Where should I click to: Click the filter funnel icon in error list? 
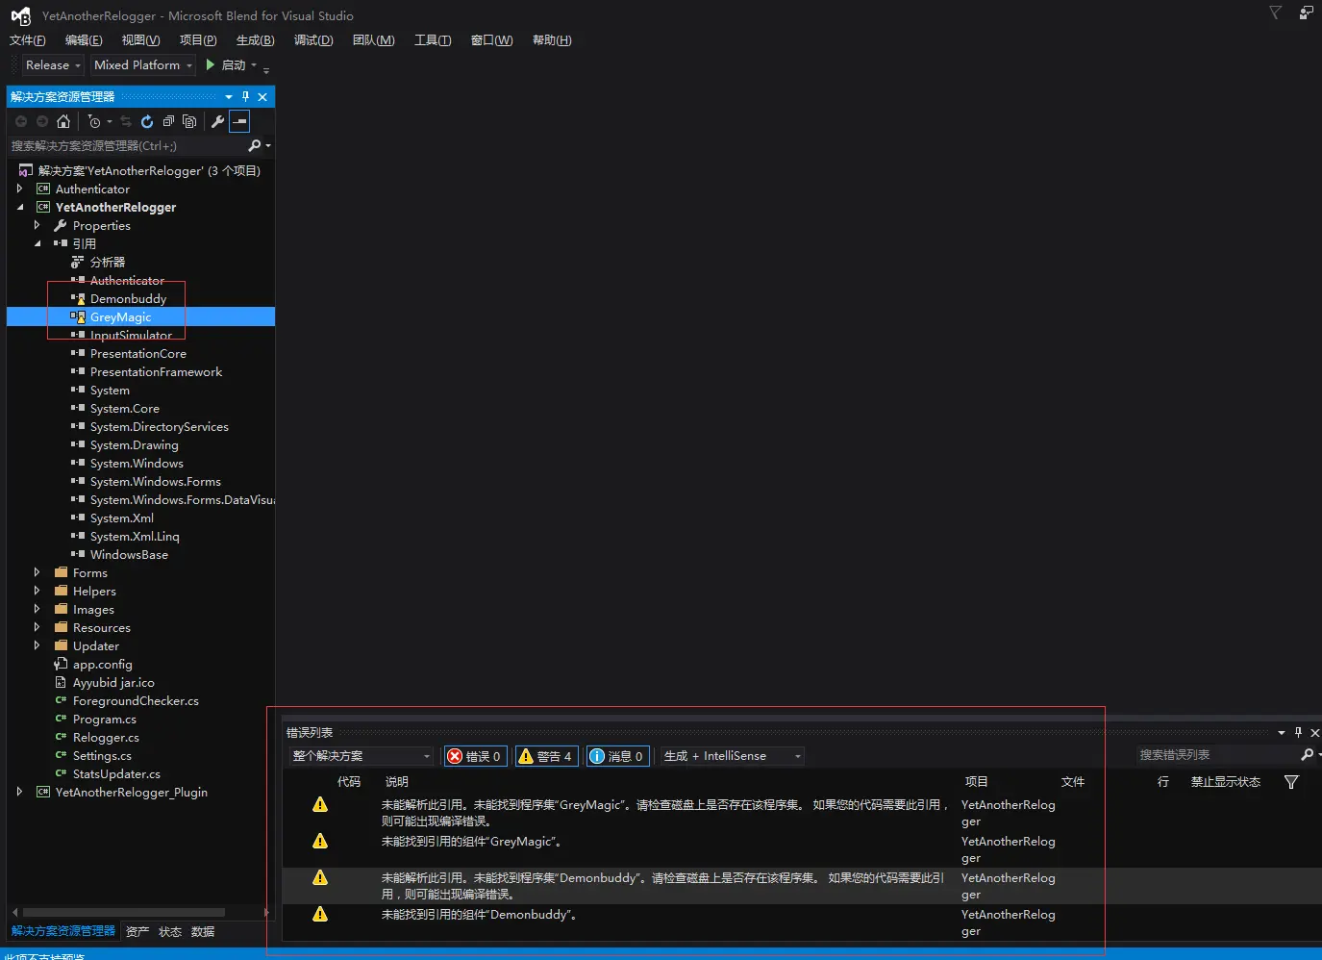point(1291,782)
